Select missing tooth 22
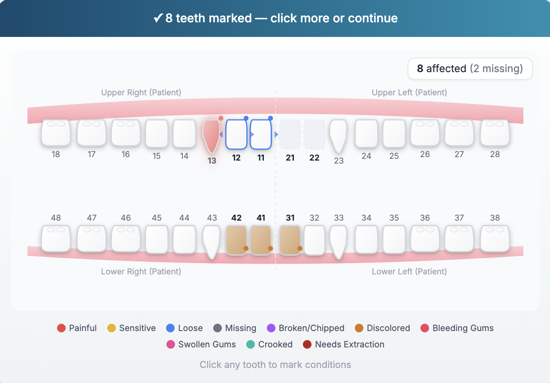This screenshot has width=550, height=383. pos(314,134)
